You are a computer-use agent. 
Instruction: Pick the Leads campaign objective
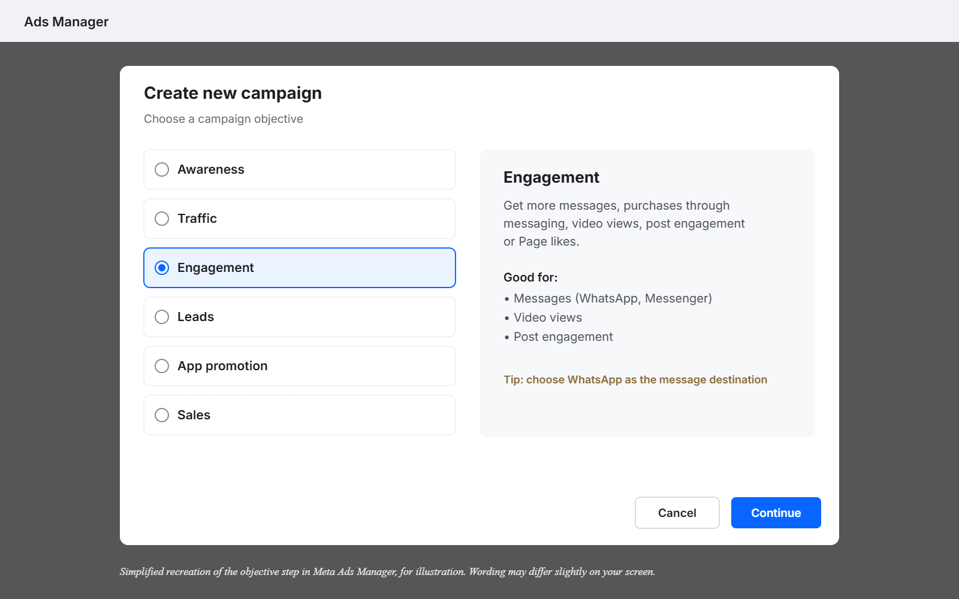click(x=300, y=317)
